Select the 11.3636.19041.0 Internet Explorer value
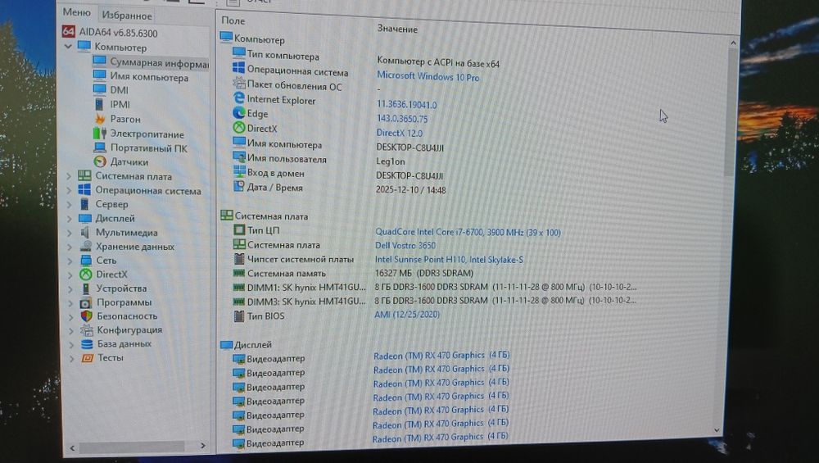Image resolution: width=819 pixels, height=463 pixels. pyautogui.click(x=407, y=105)
